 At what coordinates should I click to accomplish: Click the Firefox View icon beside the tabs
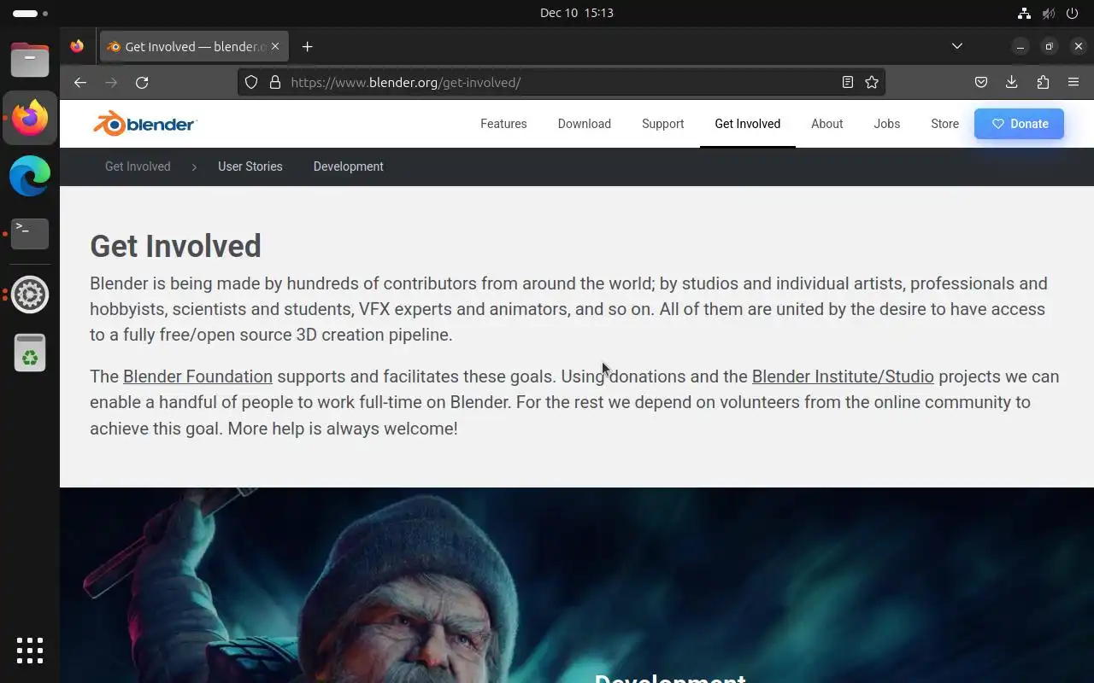[77, 46]
